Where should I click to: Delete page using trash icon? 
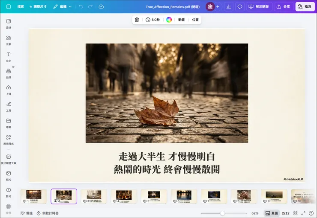click(x=137, y=20)
